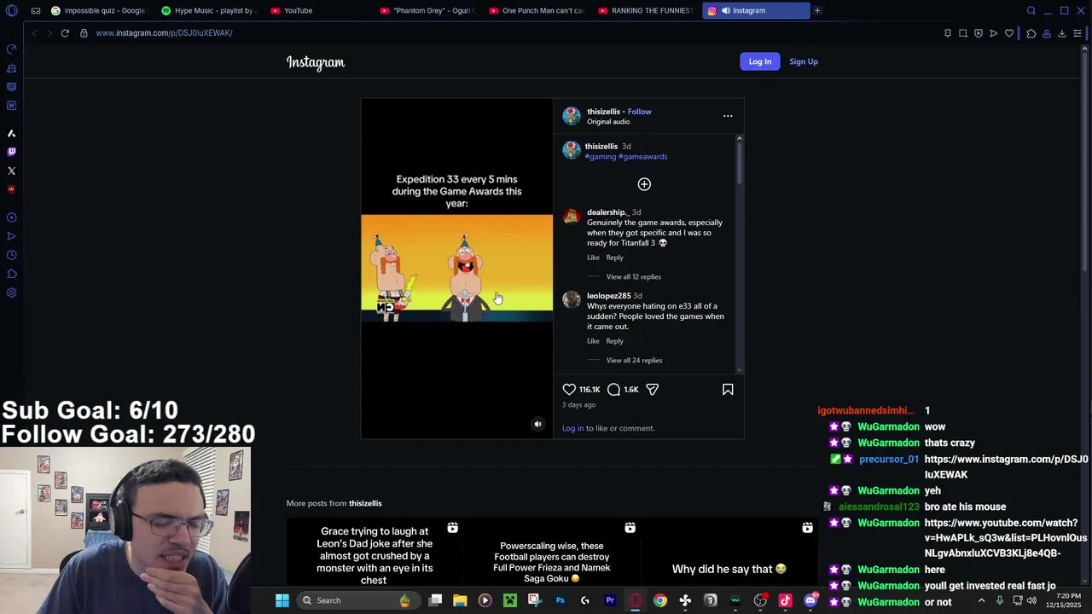Click the reel video to pause
Viewport: 1092px width, 614px height.
coord(457,269)
